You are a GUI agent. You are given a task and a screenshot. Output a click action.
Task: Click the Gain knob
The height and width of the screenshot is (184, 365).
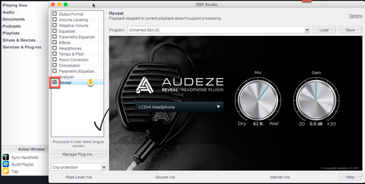point(316,100)
